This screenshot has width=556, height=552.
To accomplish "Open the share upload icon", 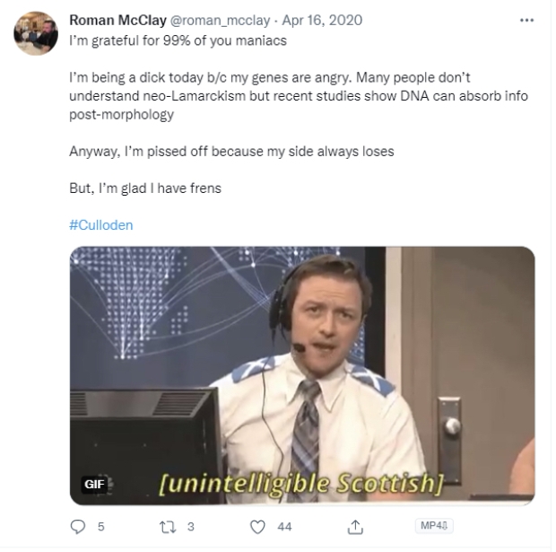I will [355, 527].
